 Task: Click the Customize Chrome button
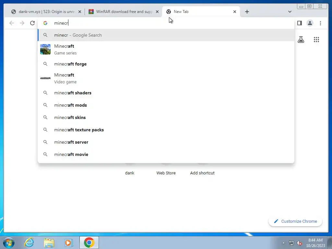[x=295, y=221]
